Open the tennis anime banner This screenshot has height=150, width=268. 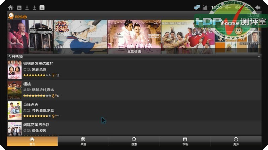[x=80, y=37]
